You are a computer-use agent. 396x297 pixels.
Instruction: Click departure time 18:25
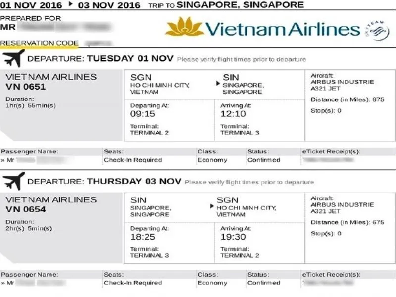[x=143, y=237]
